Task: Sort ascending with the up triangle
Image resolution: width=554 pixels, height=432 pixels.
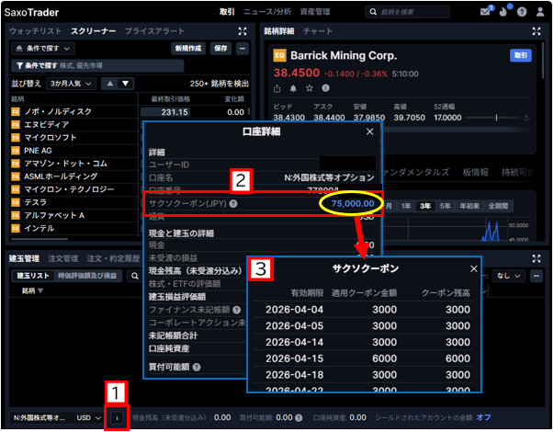Action: coord(110,84)
